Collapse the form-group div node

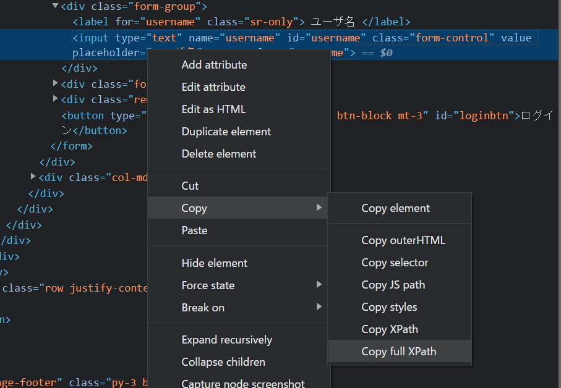pyautogui.click(x=56, y=7)
